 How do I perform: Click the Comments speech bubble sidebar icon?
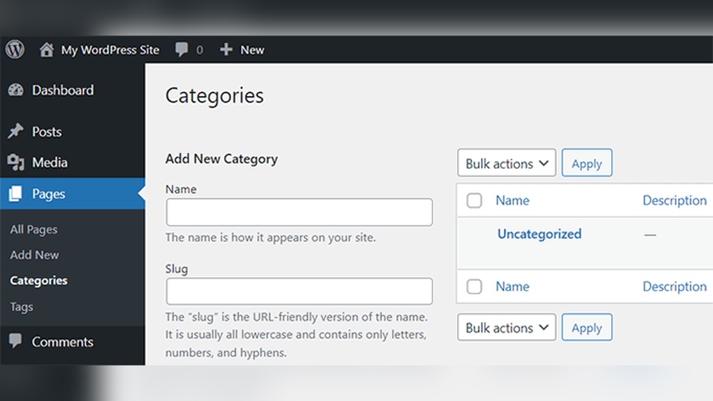coord(16,341)
